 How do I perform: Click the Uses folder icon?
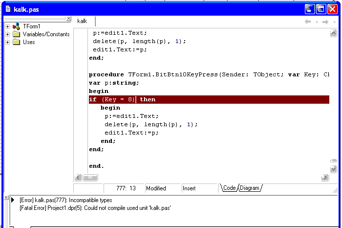click(x=16, y=42)
